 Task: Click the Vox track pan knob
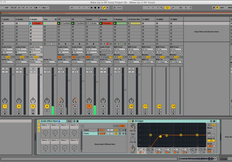pos(47,101)
